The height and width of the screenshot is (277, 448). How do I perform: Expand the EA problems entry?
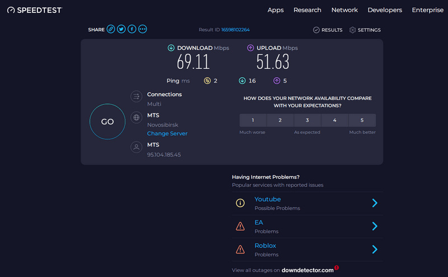[x=375, y=226]
